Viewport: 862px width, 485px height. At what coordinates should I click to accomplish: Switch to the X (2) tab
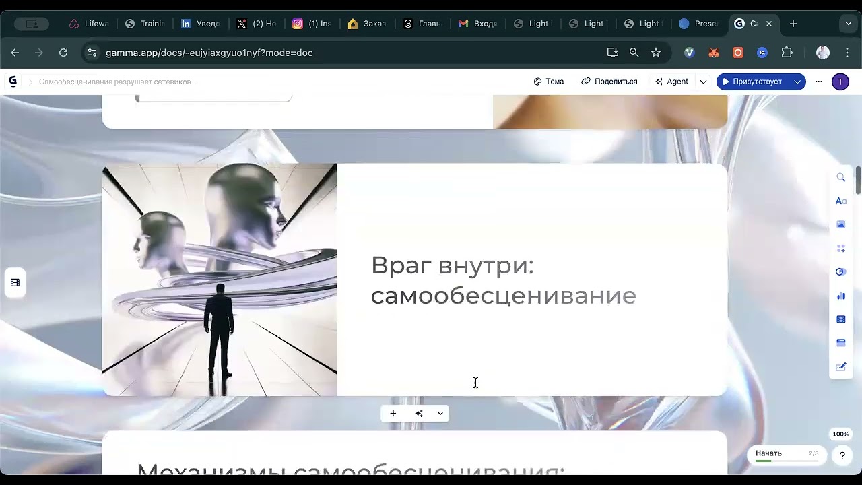[256, 24]
